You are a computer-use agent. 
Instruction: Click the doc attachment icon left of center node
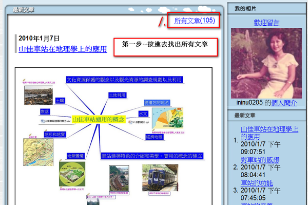43,121
